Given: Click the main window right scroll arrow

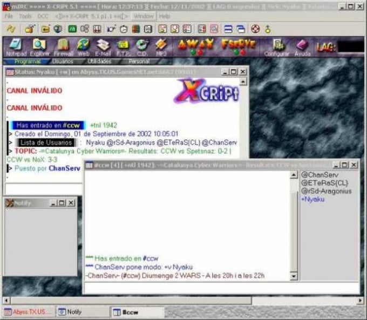Looking at the screenshot, I should click(361, 301).
